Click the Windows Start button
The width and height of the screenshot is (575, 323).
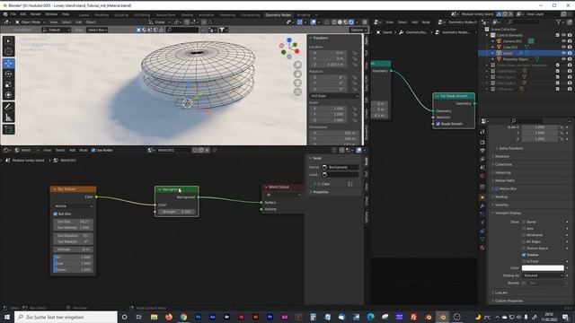click(x=7, y=317)
